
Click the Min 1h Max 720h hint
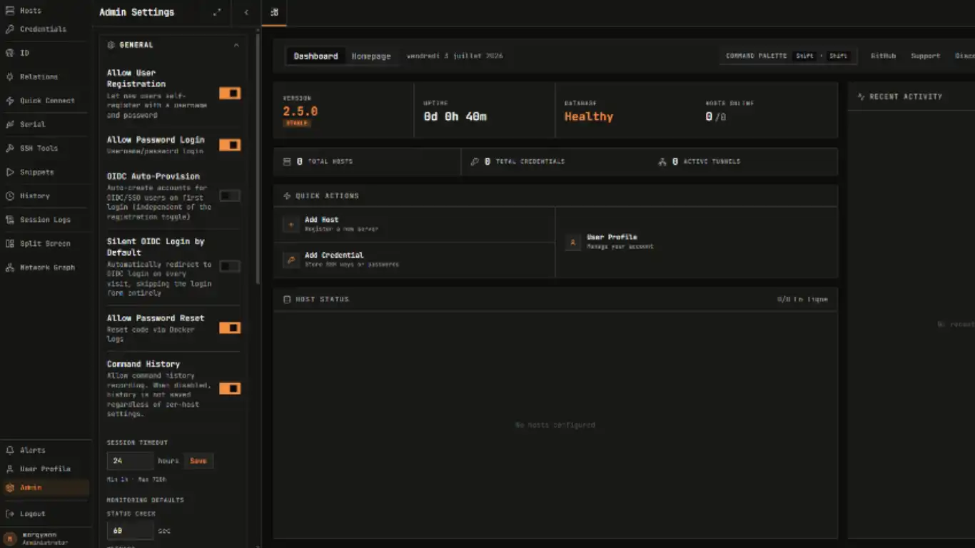click(x=137, y=479)
